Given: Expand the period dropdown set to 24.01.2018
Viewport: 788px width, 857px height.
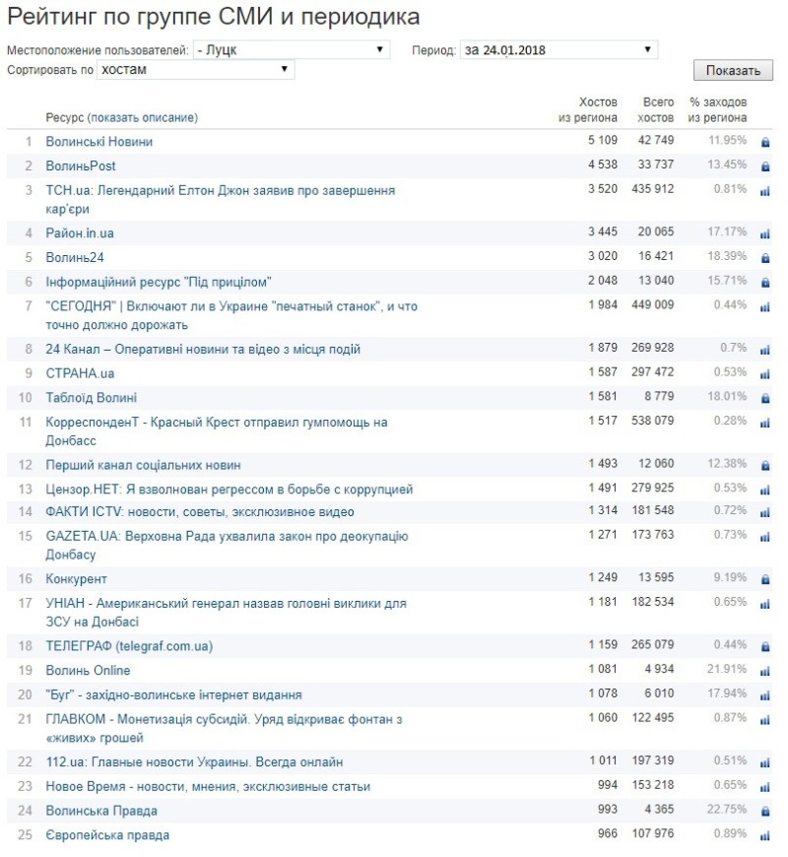Looking at the screenshot, I should point(558,49).
